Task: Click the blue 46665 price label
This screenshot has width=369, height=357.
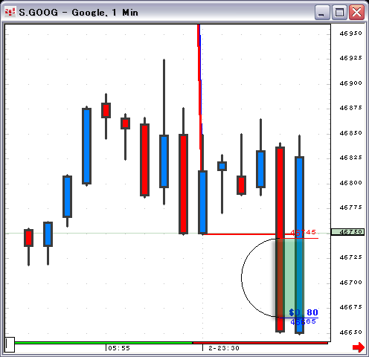Action: click(303, 322)
